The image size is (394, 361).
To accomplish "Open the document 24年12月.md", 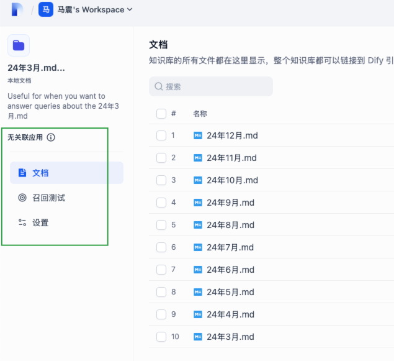I will [x=232, y=135].
